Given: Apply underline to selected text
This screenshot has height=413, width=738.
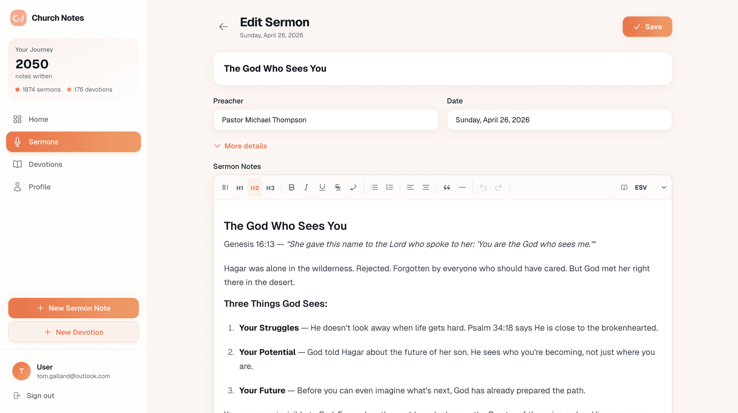Looking at the screenshot, I should click(x=322, y=187).
